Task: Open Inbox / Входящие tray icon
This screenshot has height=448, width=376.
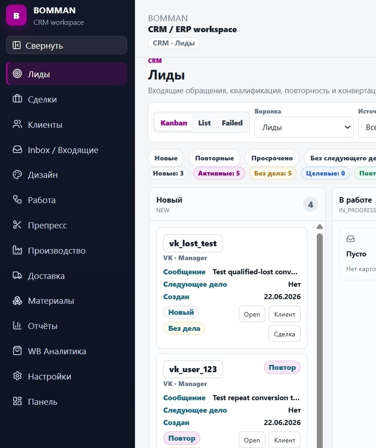Action: 17,149
